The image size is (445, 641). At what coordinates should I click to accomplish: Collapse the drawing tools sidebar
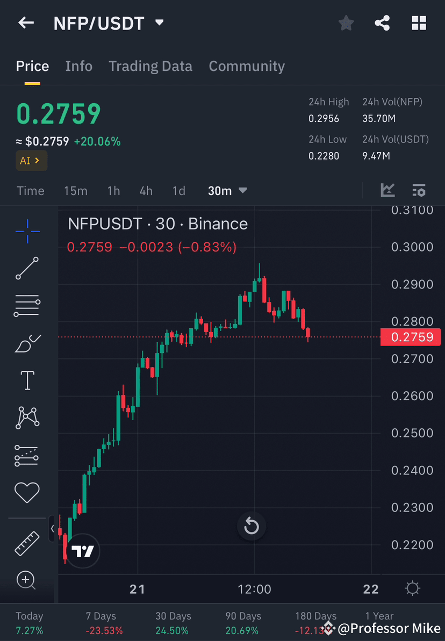[x=53, y=529]
